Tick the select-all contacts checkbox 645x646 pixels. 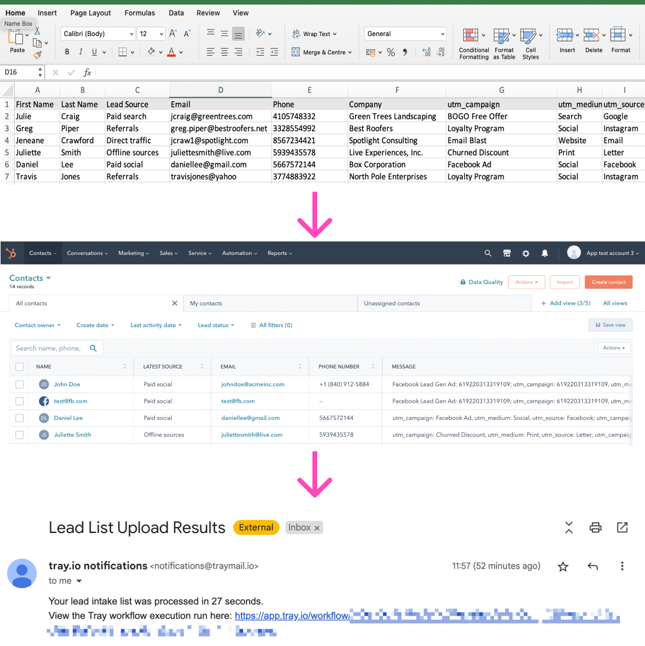[x=20, y=367]
